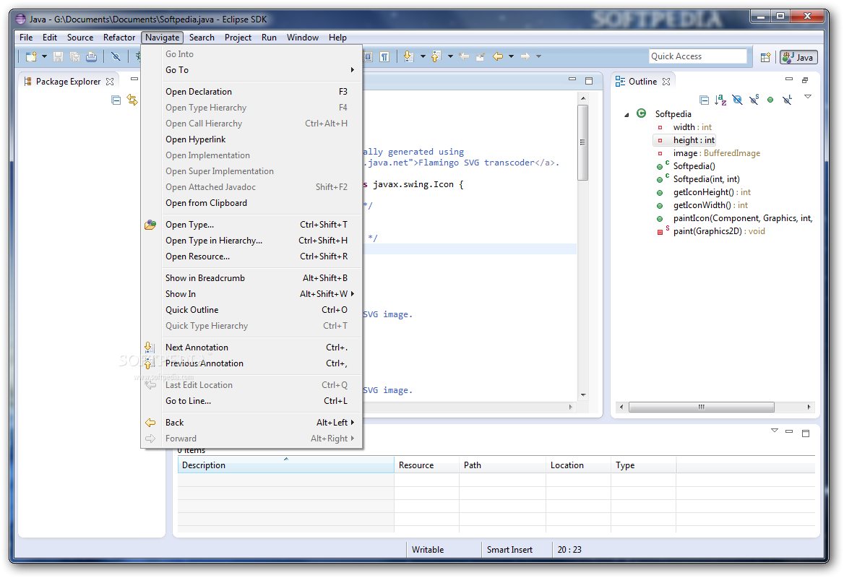The height and width of the screenshot is (578, 844).
Task: Click the Resource column header
Action: point(427,465)
